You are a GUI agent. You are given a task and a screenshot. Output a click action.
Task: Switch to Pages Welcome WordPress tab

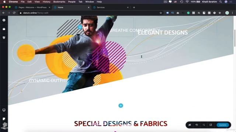(32, 7)
